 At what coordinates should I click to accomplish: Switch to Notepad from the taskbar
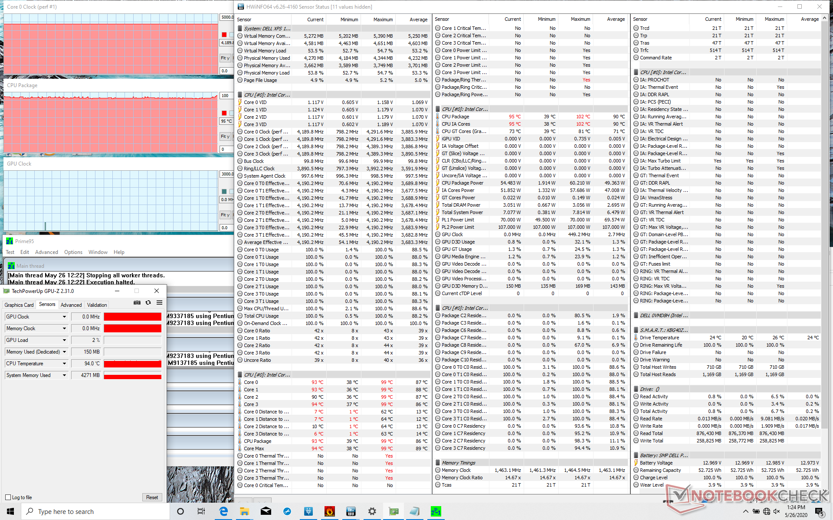414,511
